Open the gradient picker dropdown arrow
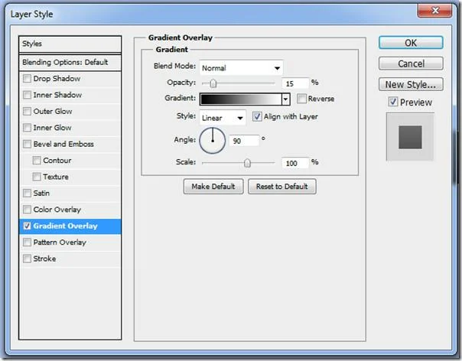The height and width of the screenshot is (361, 462). (x=285, y=99)
